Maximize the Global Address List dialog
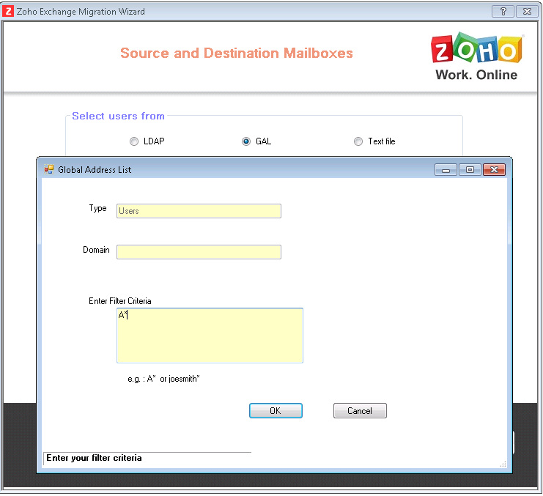The image size is (543, 496). coord(470,169)
